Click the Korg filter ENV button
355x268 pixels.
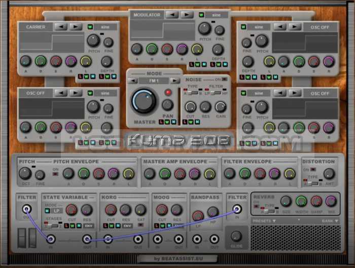click(x=128, y=225)
